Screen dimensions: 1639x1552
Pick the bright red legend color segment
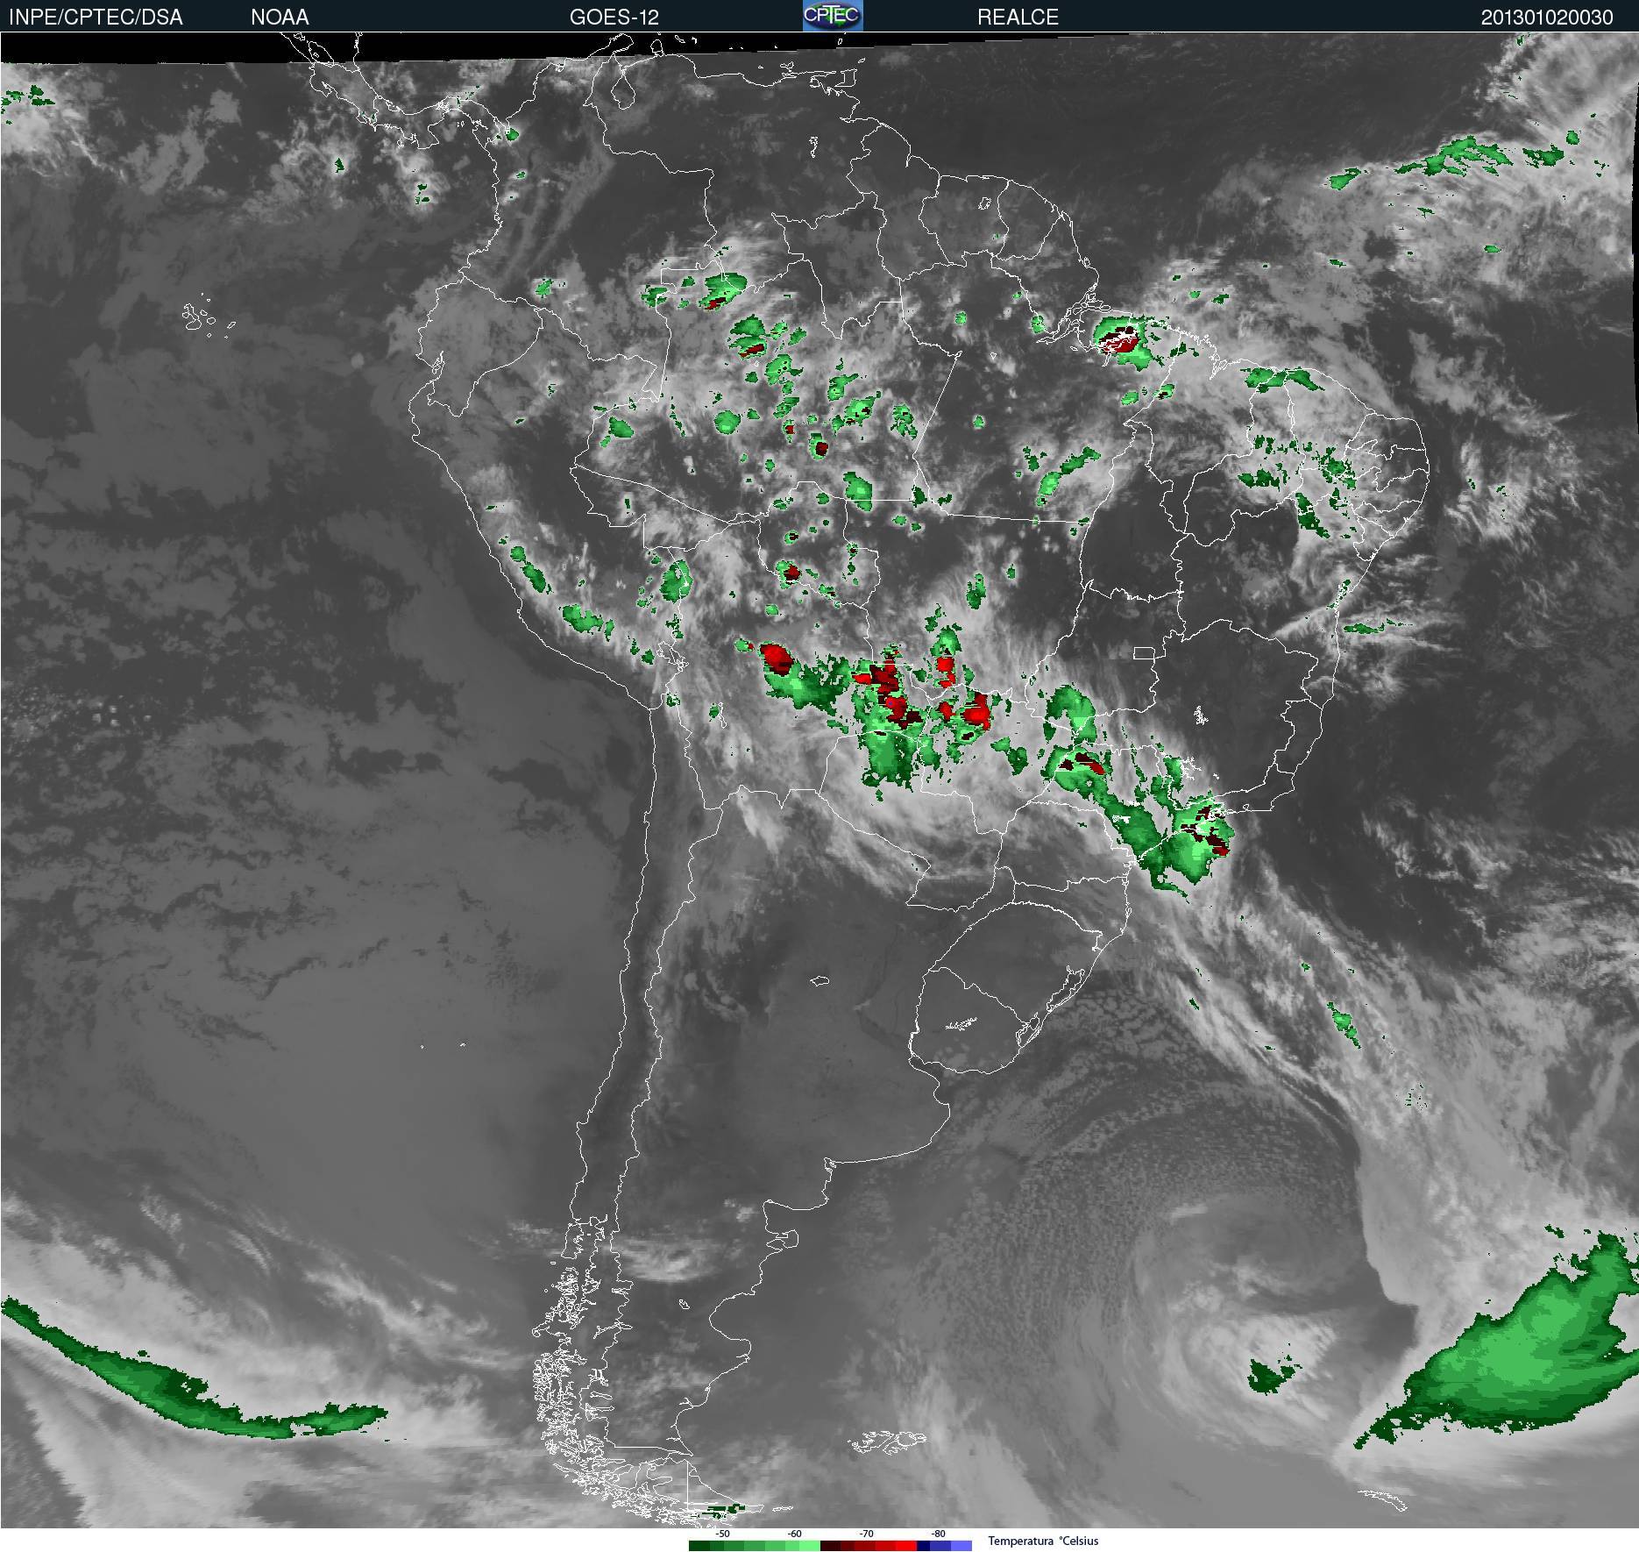906,1546
